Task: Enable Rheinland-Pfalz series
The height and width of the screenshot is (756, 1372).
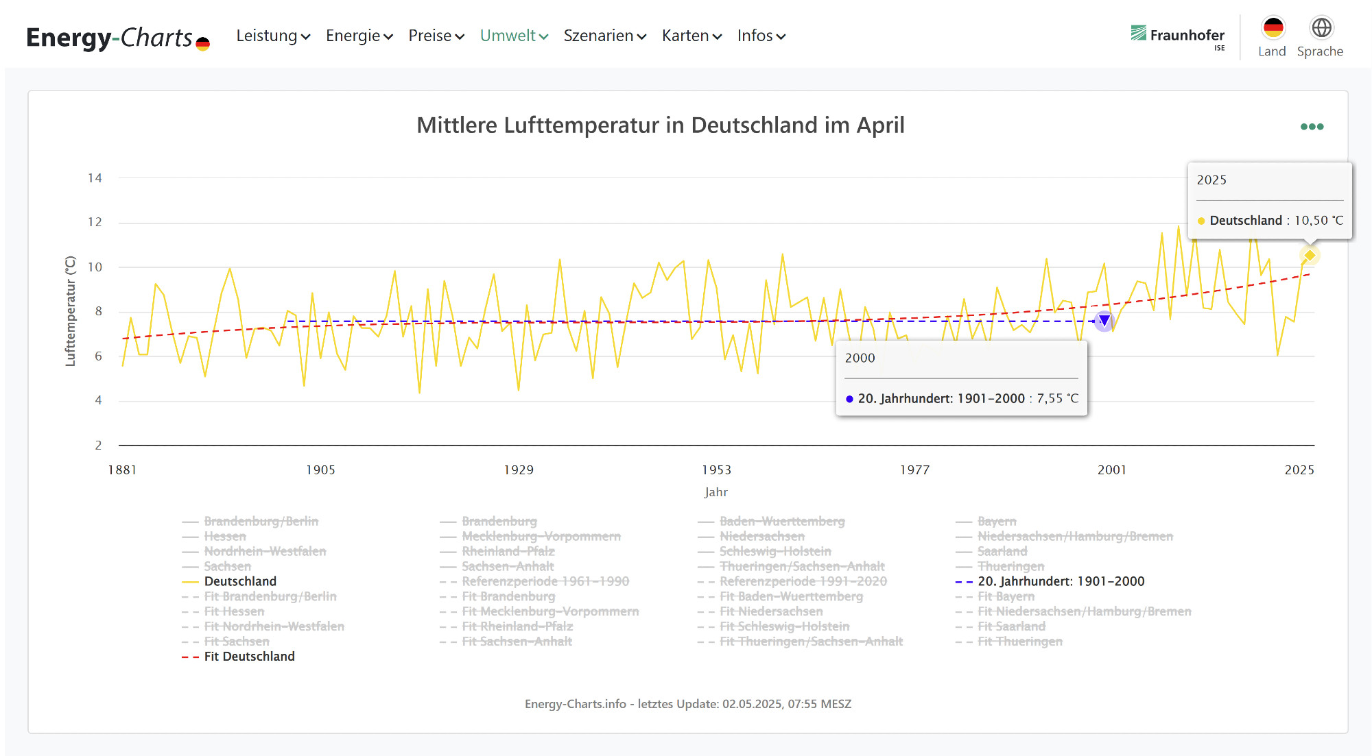Action: 497,551
